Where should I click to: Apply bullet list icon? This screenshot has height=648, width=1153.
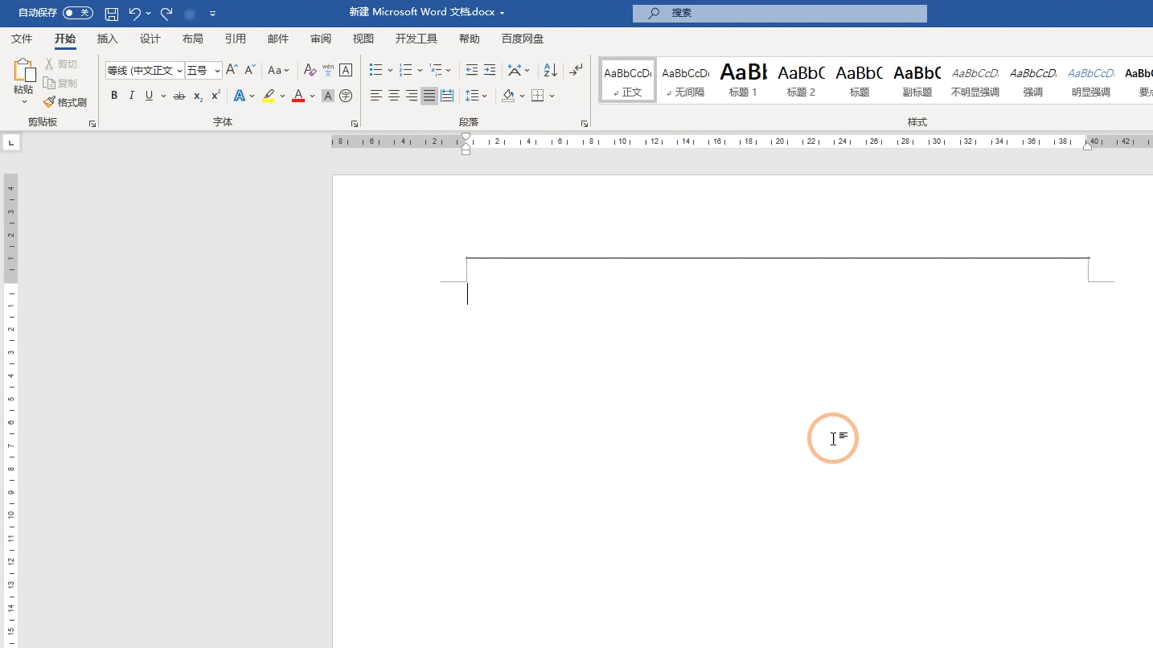pyautogui.click(x=375, y=71)
